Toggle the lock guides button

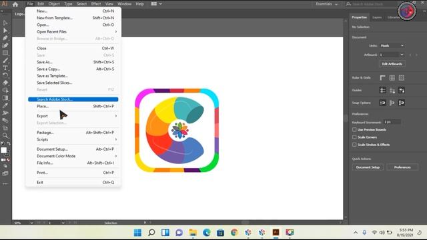(x=392, y=90)
